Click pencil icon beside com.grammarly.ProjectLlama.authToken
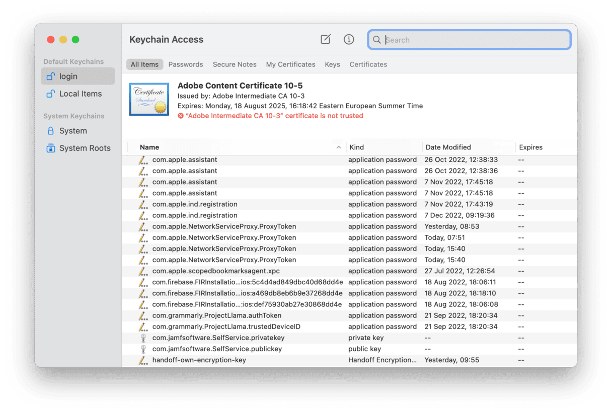Viewport: 612px width, 413px height. (143, 316)
